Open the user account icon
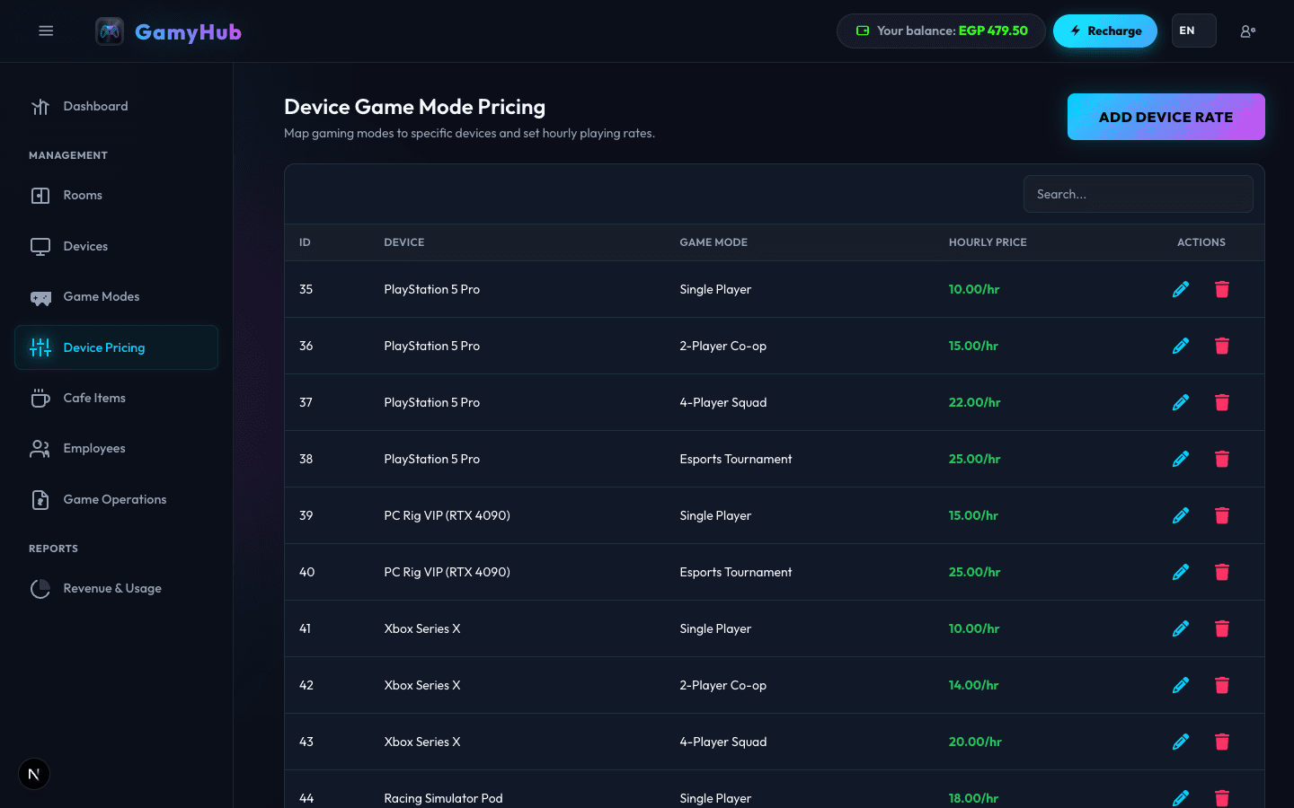This screenshot has height=808, width=1294. [1247, 31]
